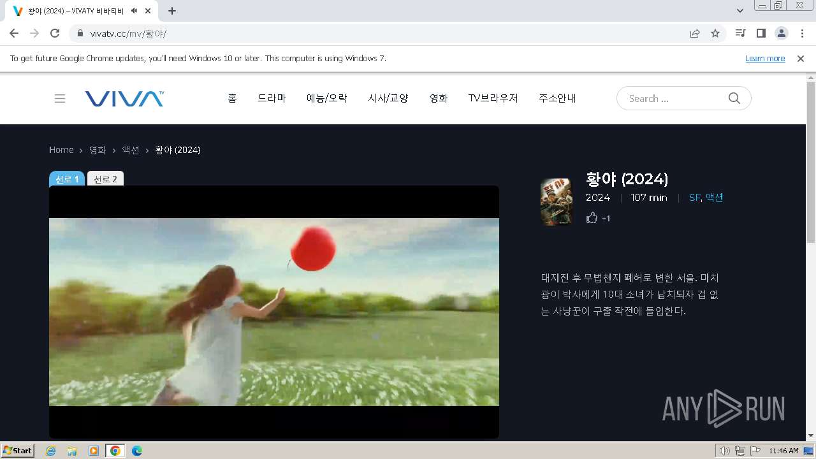
Task: Click the 황야 (2024) title
Action: coord(627,178)
